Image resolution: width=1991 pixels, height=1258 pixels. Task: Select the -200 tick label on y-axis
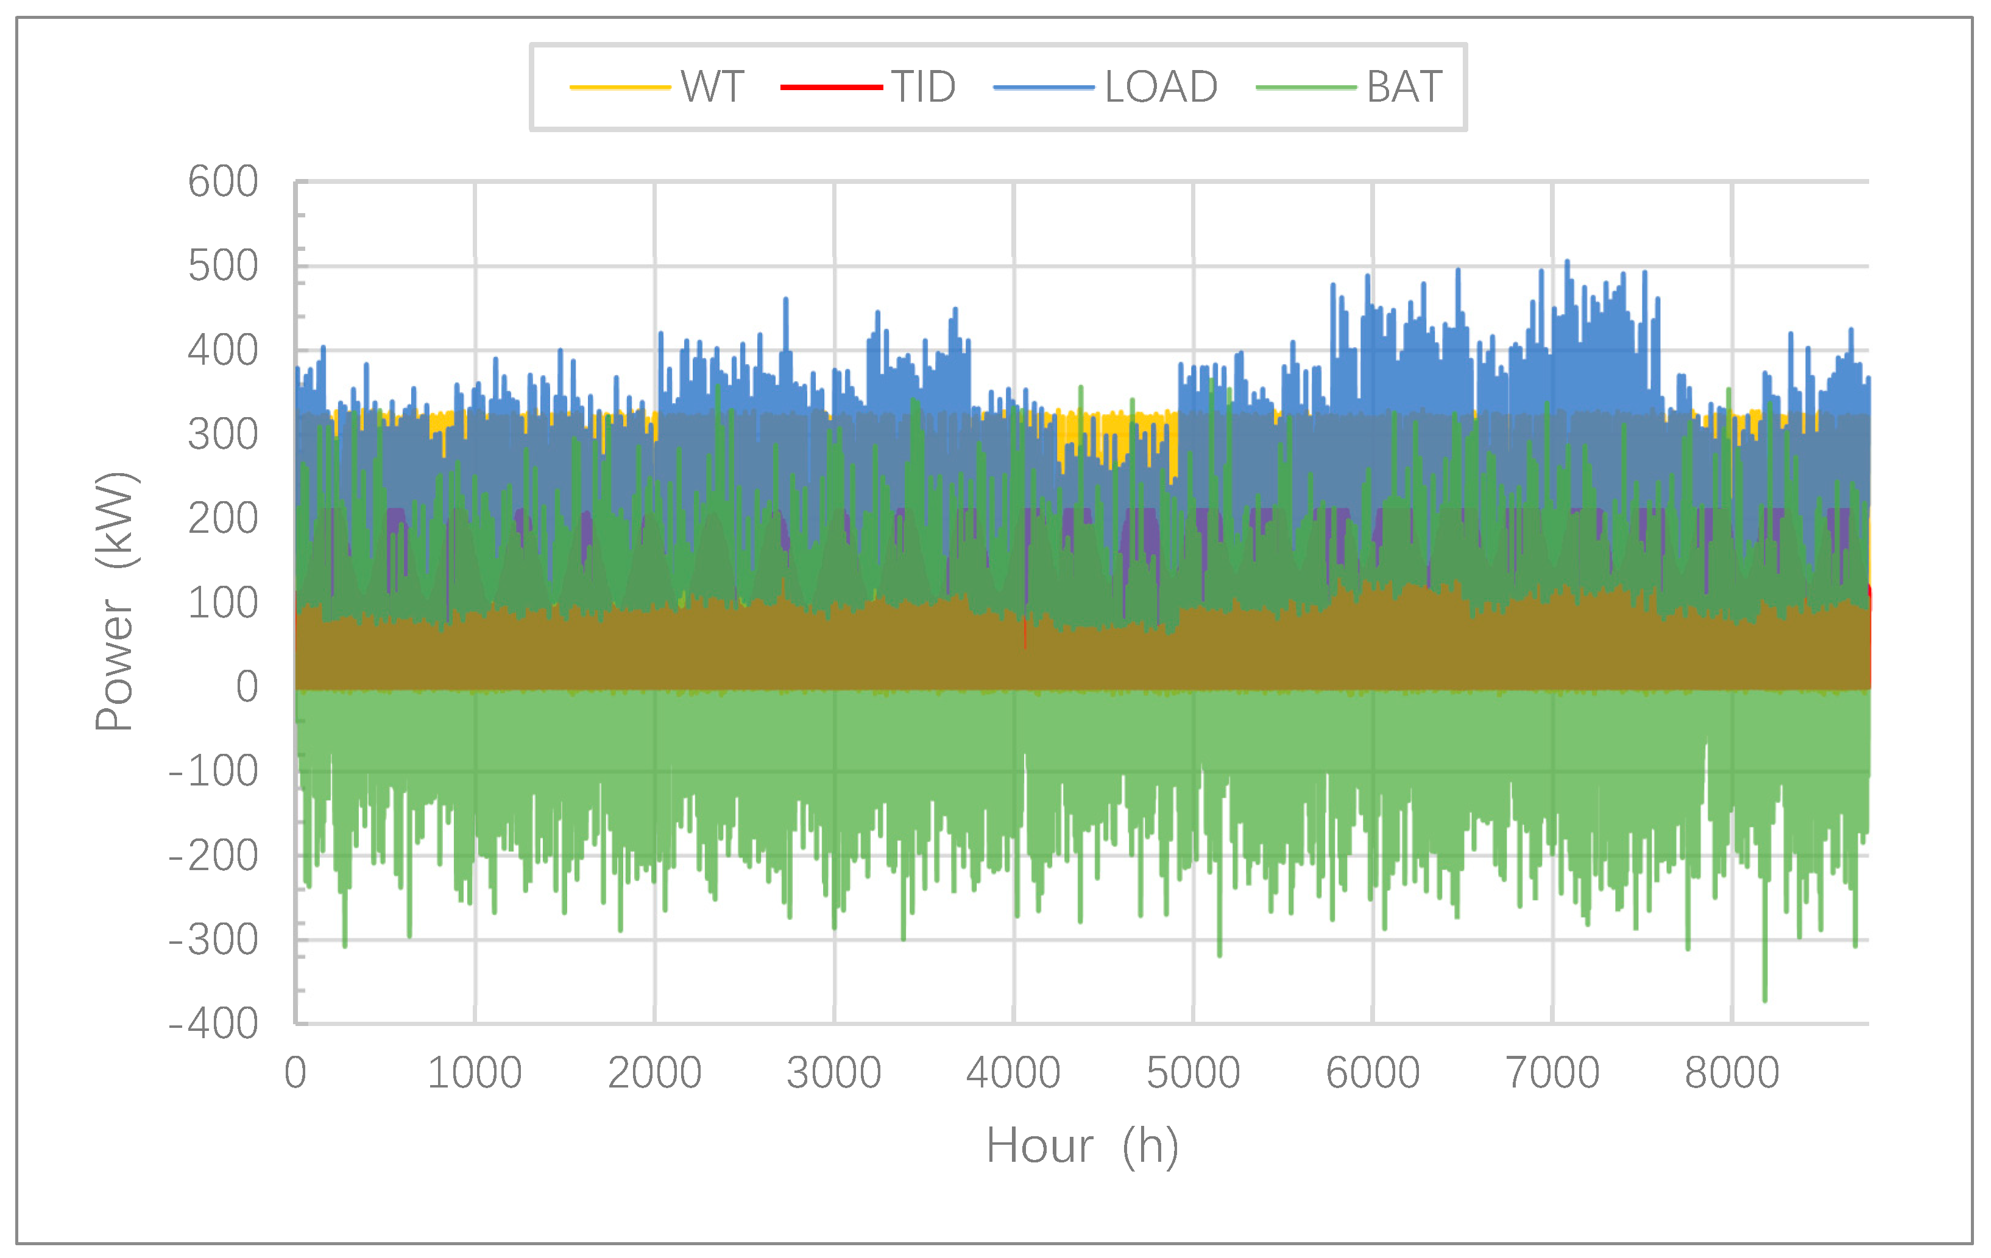pyautogui.click(x=213, y=856)
